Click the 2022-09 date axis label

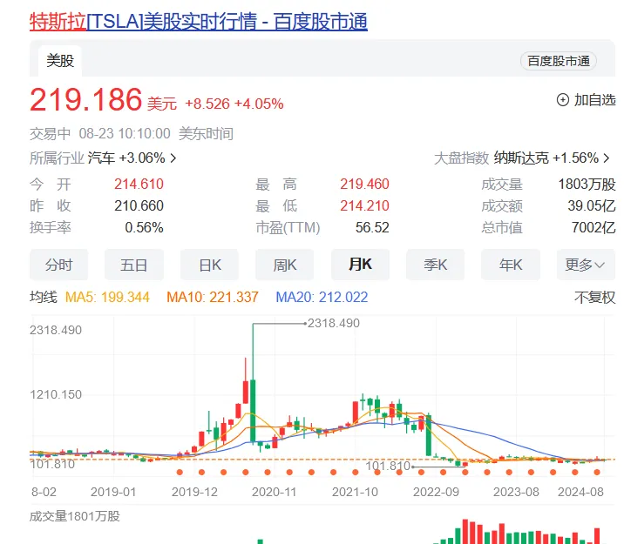tap(436, 492)
